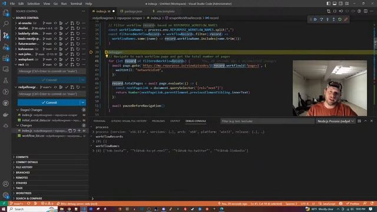Click Step Out in the debug toolbar

pos(334,19)
